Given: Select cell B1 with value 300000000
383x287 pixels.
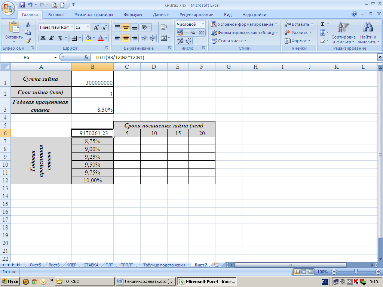Looking at the screenshot, I should (93, 78).
